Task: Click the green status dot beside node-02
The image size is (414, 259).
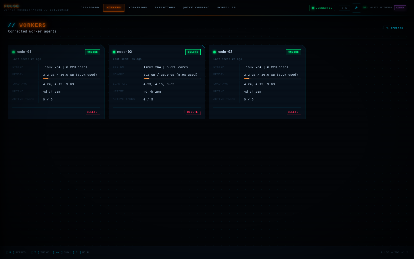Action: point(114,52)
